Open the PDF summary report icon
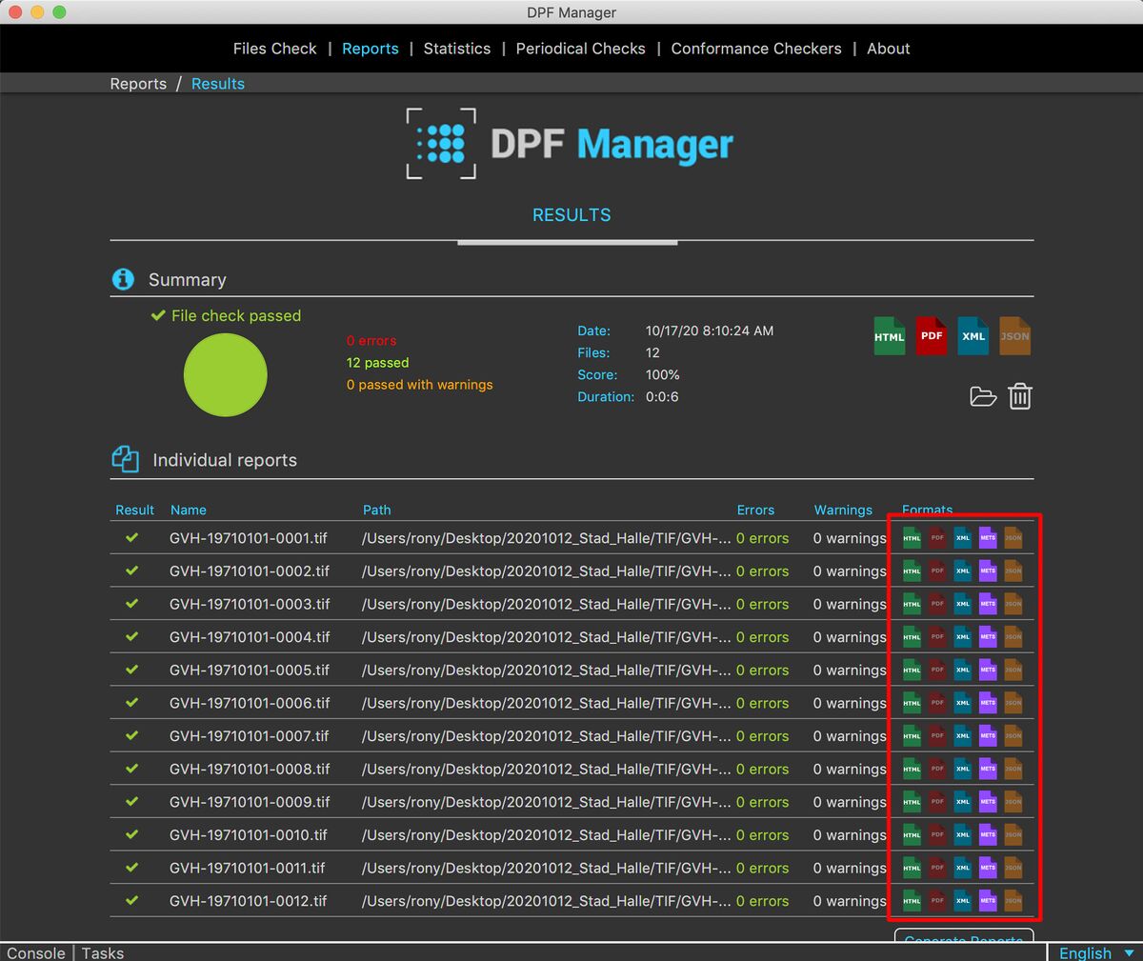This screenshot has width=1143, height=961. point(931,335)
